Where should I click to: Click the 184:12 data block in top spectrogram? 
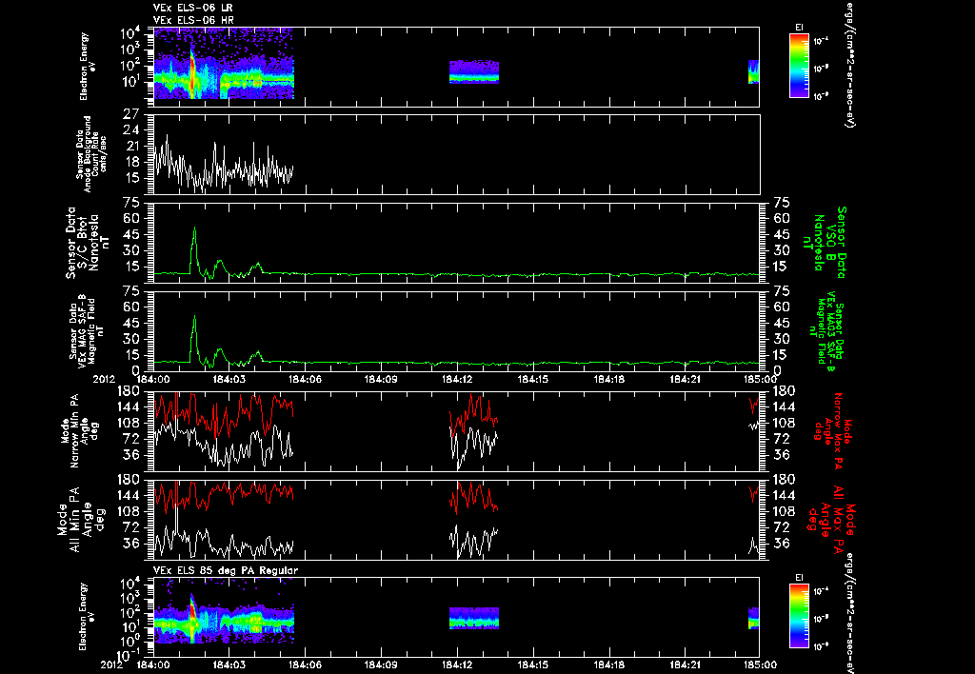pos(474,71)
